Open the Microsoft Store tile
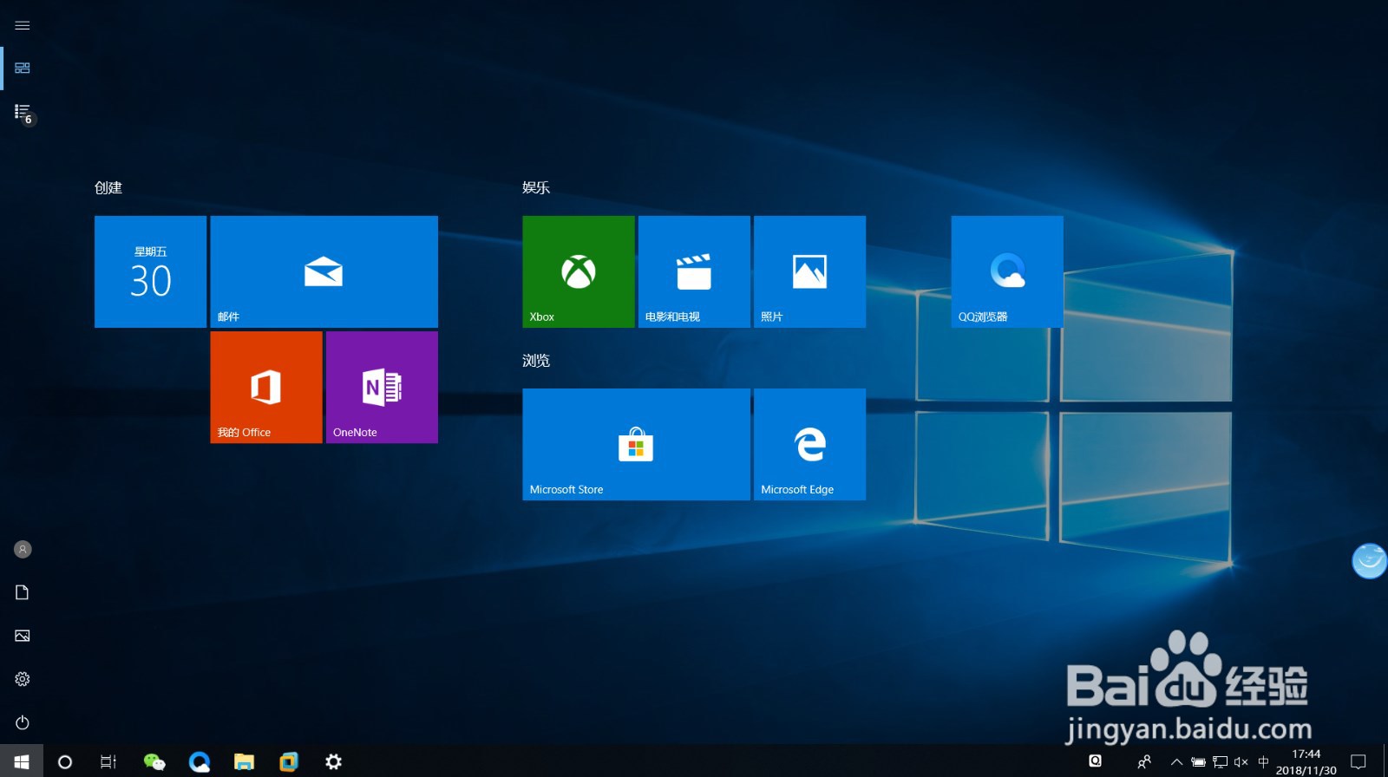1388x777 pixels. [636, 444]
